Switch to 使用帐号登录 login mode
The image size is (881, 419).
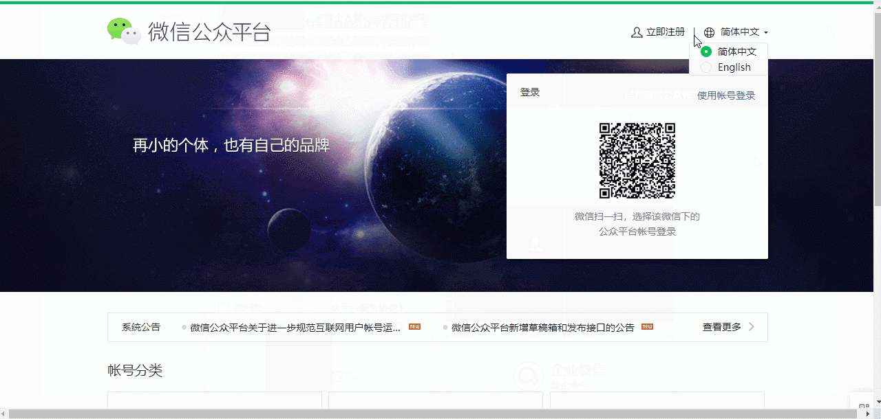(725, 95)
